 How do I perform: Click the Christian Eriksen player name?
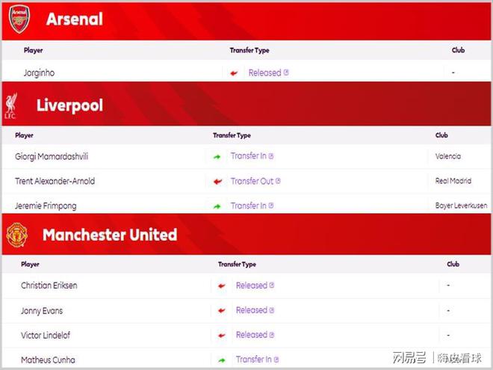point(49,286)
